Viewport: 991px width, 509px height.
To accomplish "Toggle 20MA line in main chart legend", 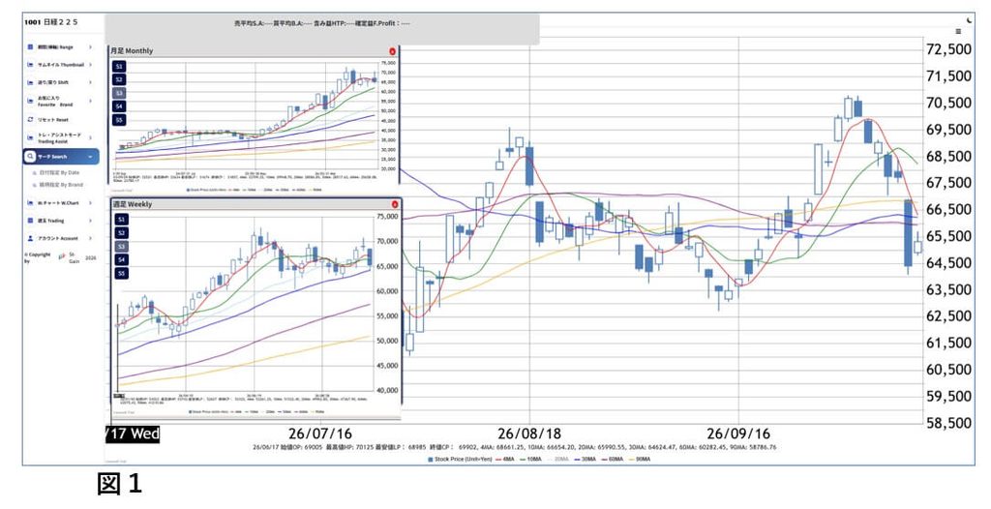I will [557, 459].
